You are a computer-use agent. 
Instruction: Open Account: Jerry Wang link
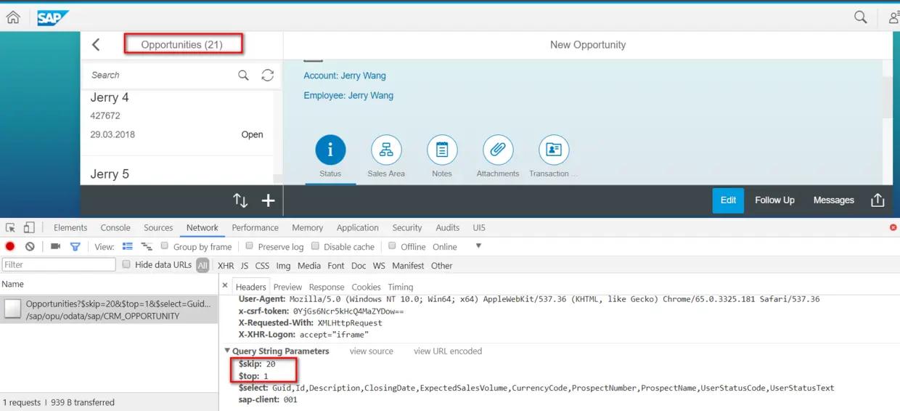(x=345, y=76)
